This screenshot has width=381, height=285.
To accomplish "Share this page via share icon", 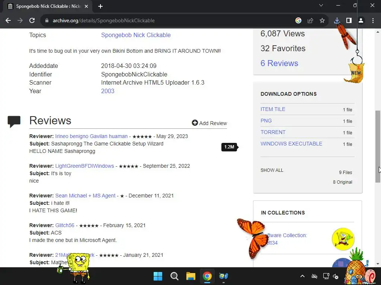I will (x=310, y=21).
